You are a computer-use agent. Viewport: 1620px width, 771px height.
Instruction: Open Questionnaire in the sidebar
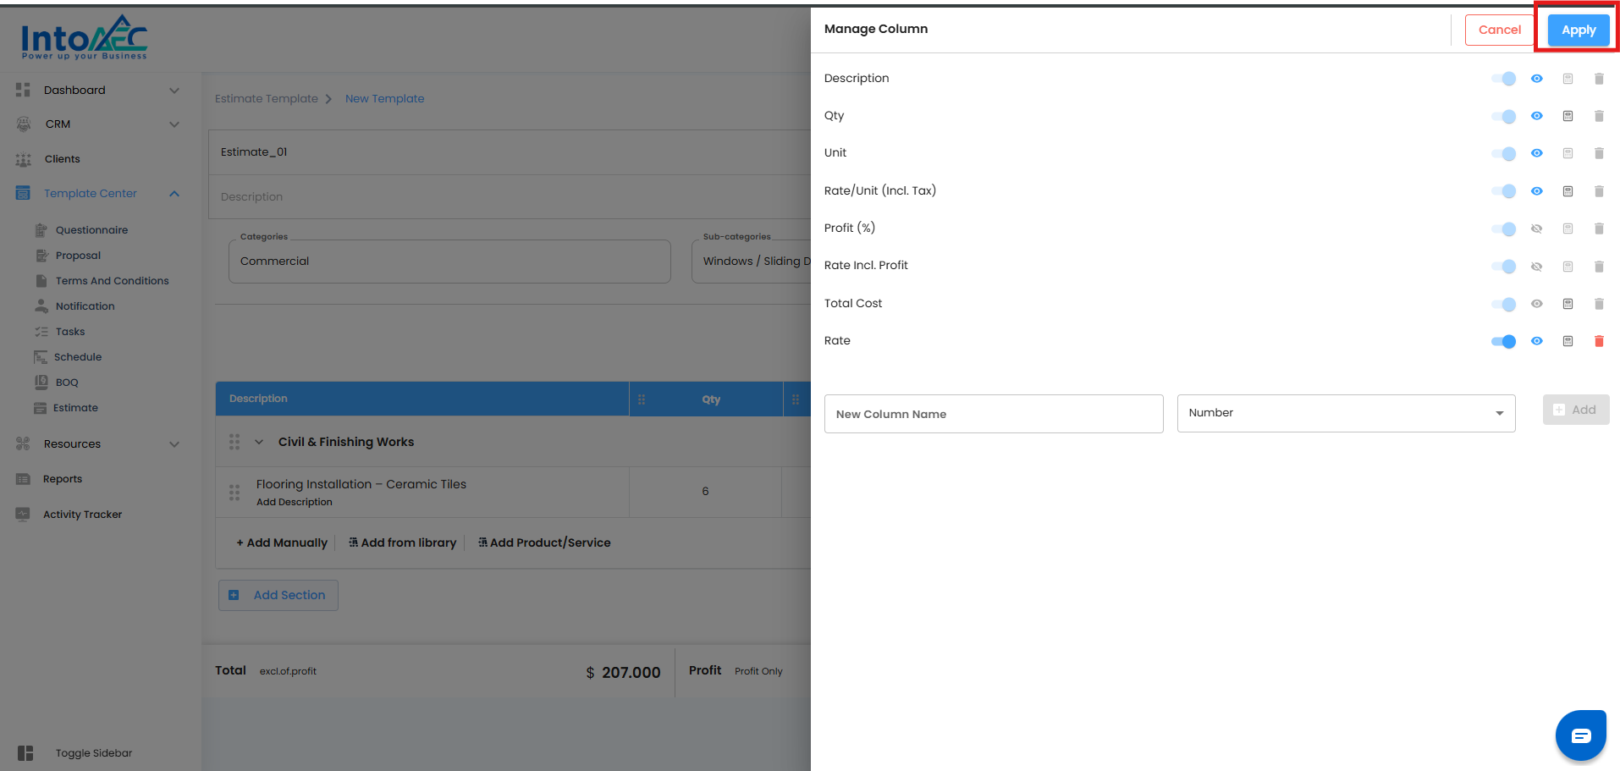pyautogui.click(x=91, y=230)
